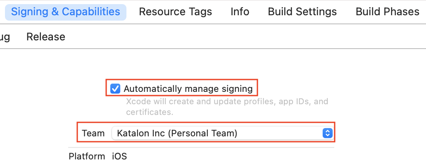Click the word 'Settings' in the Build Settings tab
This screenshot has height=166, width=426.
click(x=317, y=12)
